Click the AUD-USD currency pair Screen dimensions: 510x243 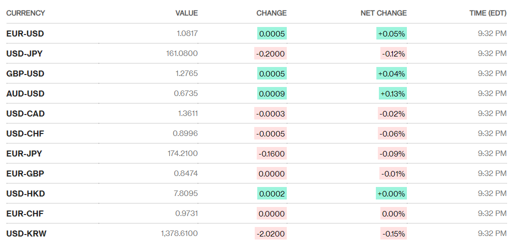(25, 93)
